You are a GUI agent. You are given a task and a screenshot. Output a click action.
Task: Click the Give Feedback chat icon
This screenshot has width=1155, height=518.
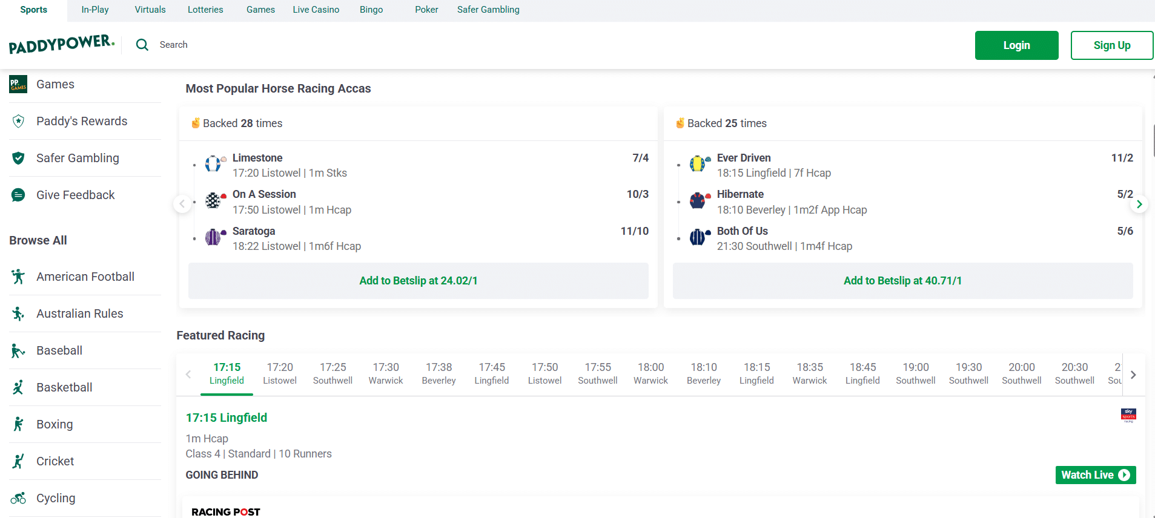pos(18,195)
